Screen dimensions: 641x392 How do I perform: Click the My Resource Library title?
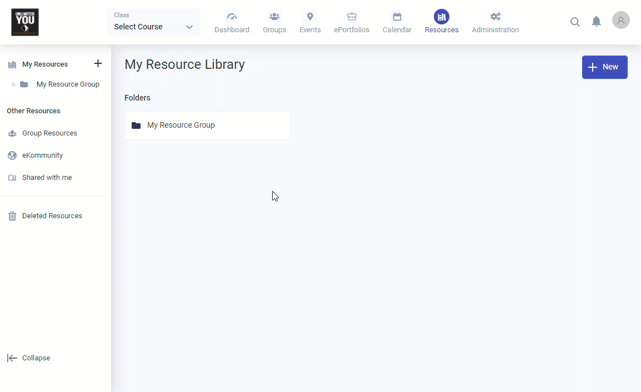coord(185,64)
